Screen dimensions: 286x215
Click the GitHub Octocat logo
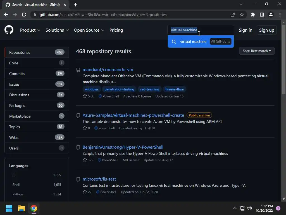(9, 30)
